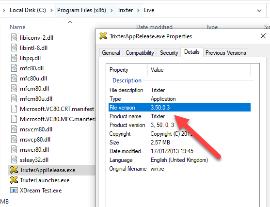Open the General tab

111,53
